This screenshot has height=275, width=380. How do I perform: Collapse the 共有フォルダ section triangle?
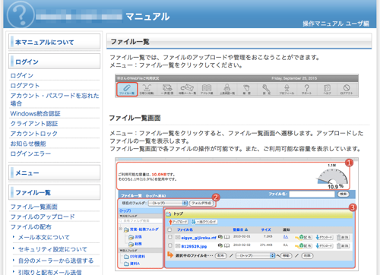pos(121,216)
